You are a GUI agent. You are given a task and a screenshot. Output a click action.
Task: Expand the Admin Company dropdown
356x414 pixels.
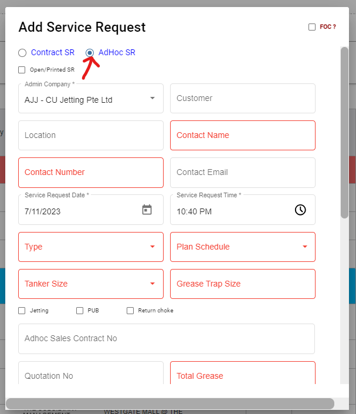(x=152, y=98)
